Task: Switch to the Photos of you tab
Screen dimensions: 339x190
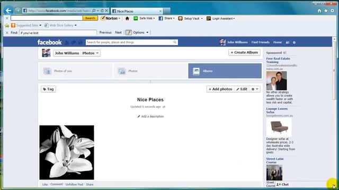Action: (75, 71)
